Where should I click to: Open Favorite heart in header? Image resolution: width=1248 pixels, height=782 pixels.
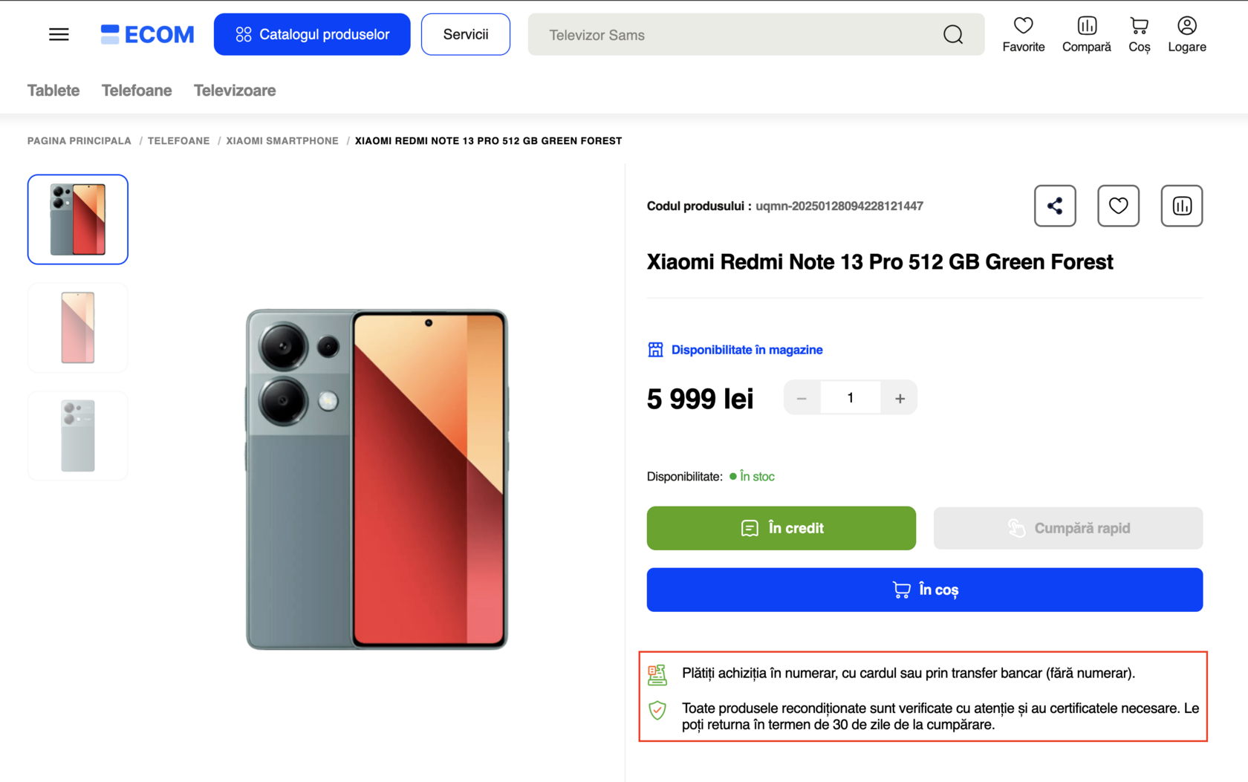coord(1023,34)
